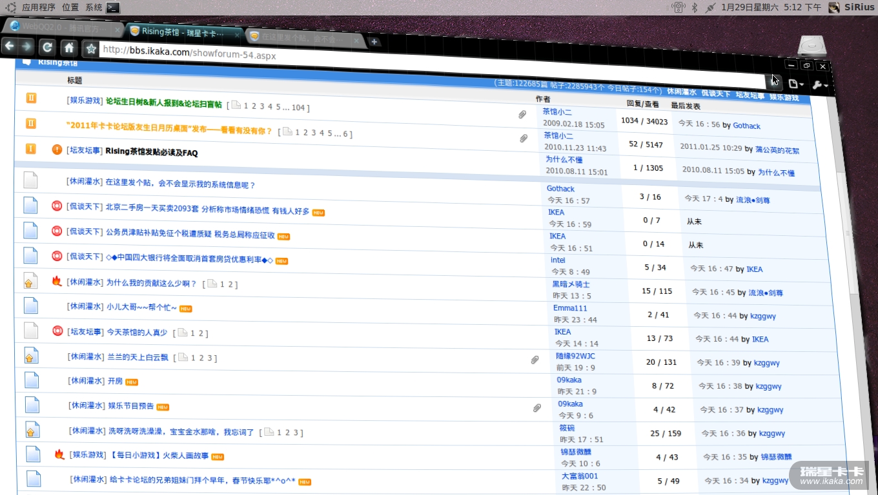878x495 pixels.
Task: Click the red icon beside 北京二手房 thread
Action: tap(57, 206)
